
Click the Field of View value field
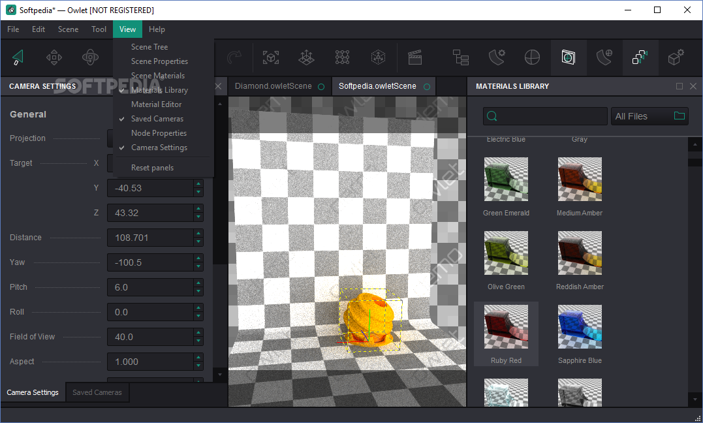tap(150, 337)
